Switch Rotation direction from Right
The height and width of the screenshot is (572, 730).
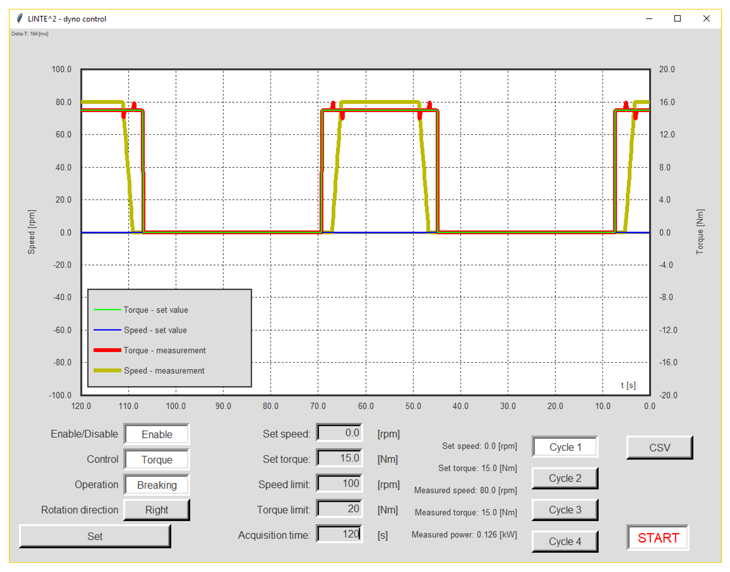[156, 510]
